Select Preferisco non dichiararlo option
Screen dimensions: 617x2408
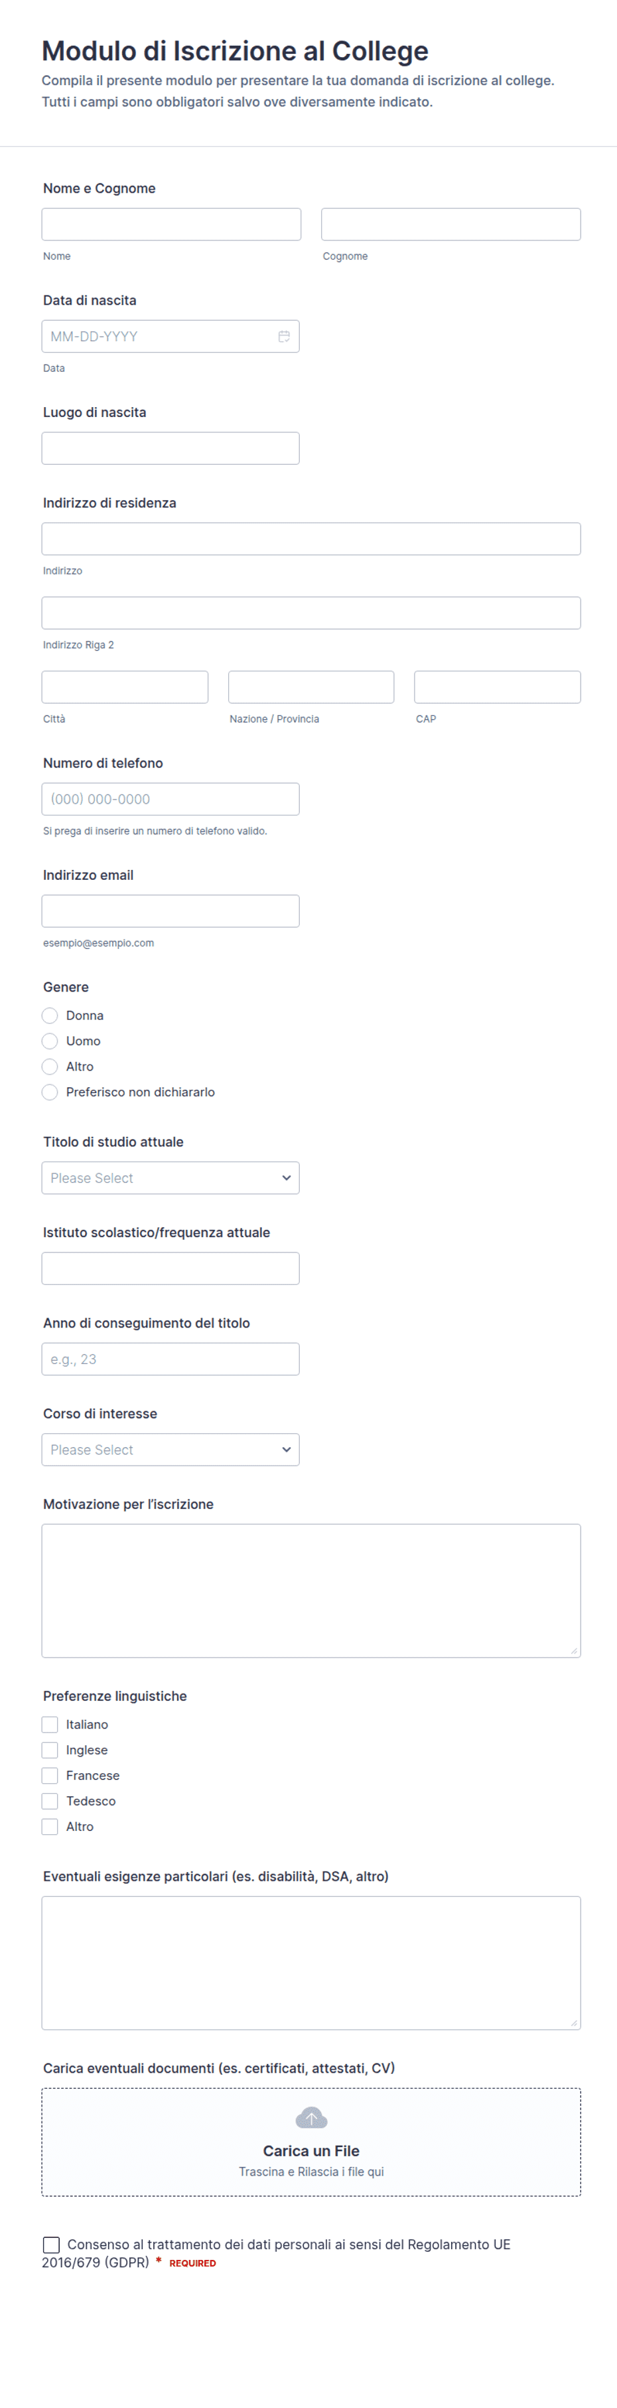[x=50, y=1092]
